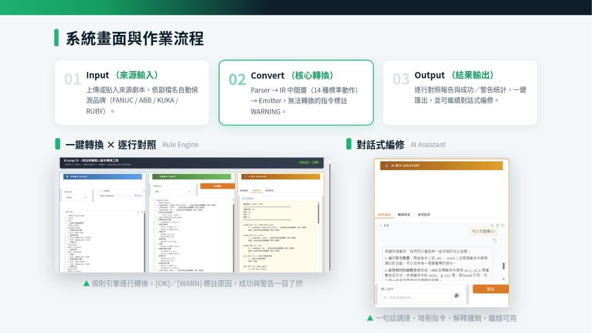Switch to 轉換報告 tab in large assistant
This screenshot has height=333, width=592.
[x=404, y=215]
